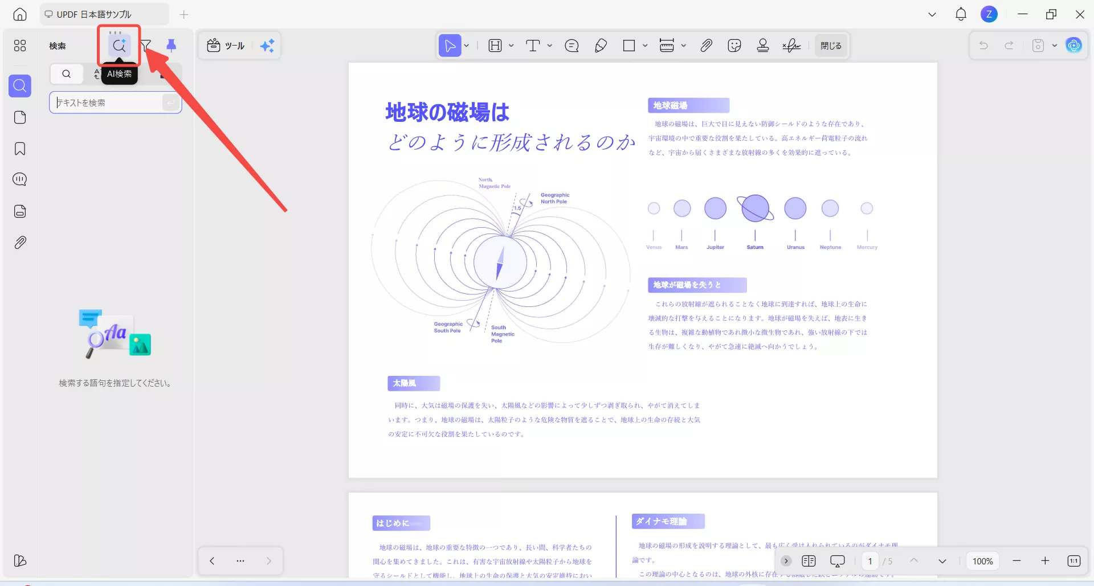Select the stamp tool
This screenshot has width=1094, height=586.
(763, 46)
